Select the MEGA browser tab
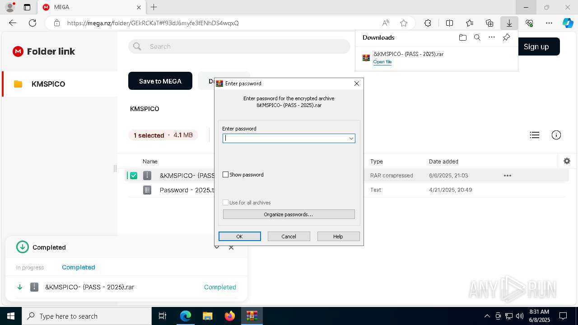The height and width of the screenshot is (325, 578). tap(92, 7)
